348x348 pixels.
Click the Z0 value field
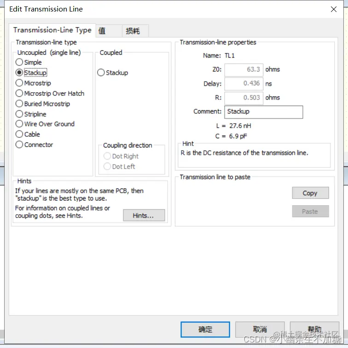[x=244, y=70]
